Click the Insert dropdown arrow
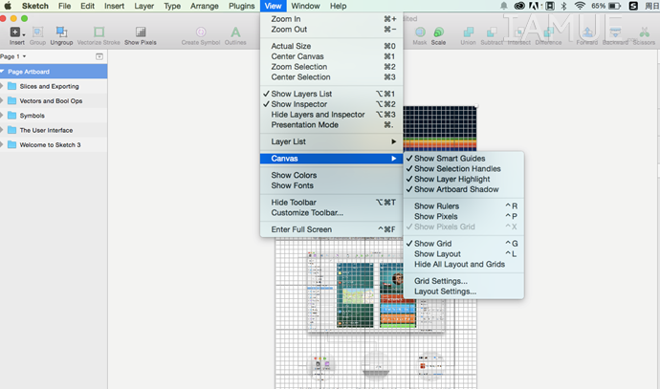 (x=24, y=34)
